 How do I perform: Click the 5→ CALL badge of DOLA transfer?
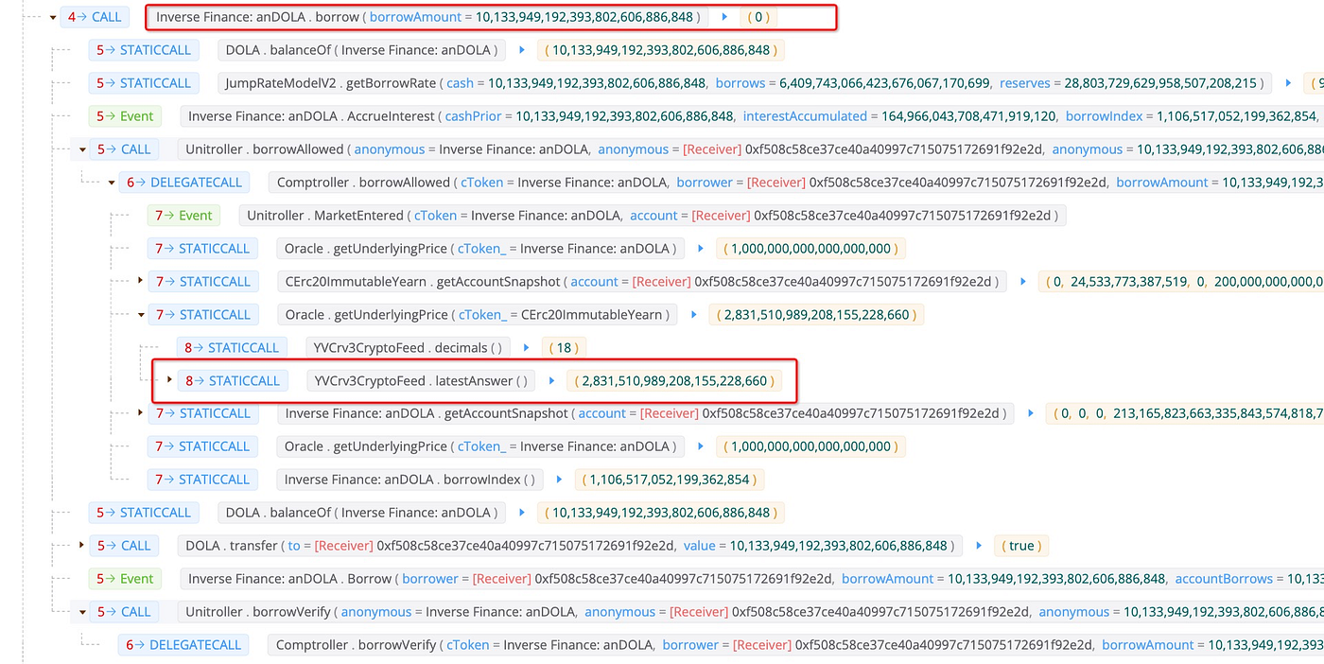[x=124, y=546]
